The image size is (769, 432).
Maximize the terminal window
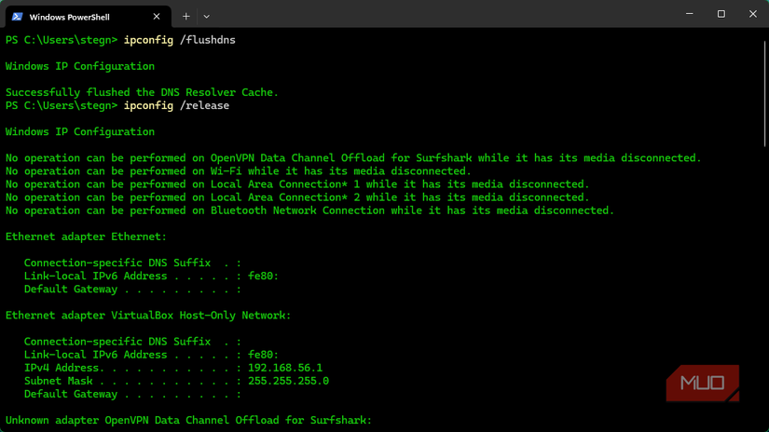[721, 14]
